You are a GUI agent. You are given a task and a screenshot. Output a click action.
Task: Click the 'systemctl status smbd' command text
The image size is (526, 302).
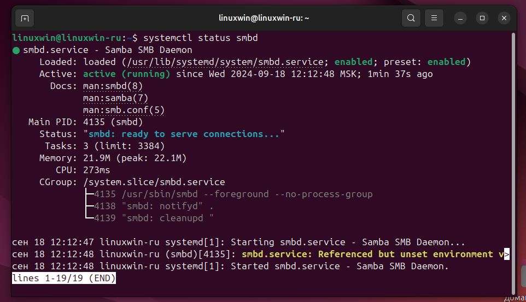[x=201, y=38]
